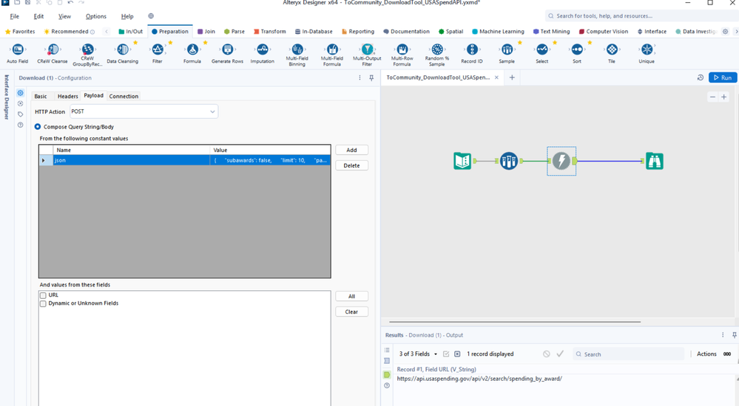The image size is (739, 406).
Task: Open the Spatial tool category
Action: (x=451, y=32)
